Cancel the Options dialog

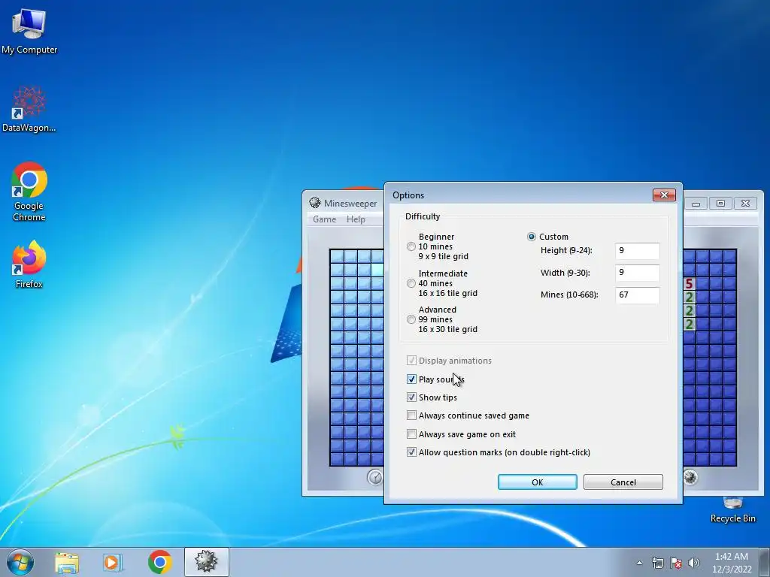click(623, 482)
